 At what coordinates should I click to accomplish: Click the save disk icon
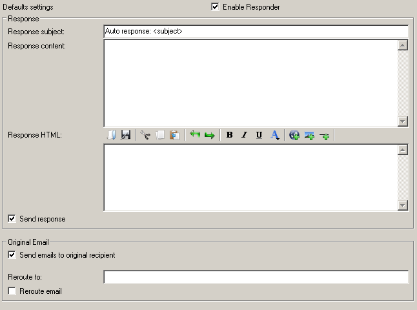tap(126, 135)
